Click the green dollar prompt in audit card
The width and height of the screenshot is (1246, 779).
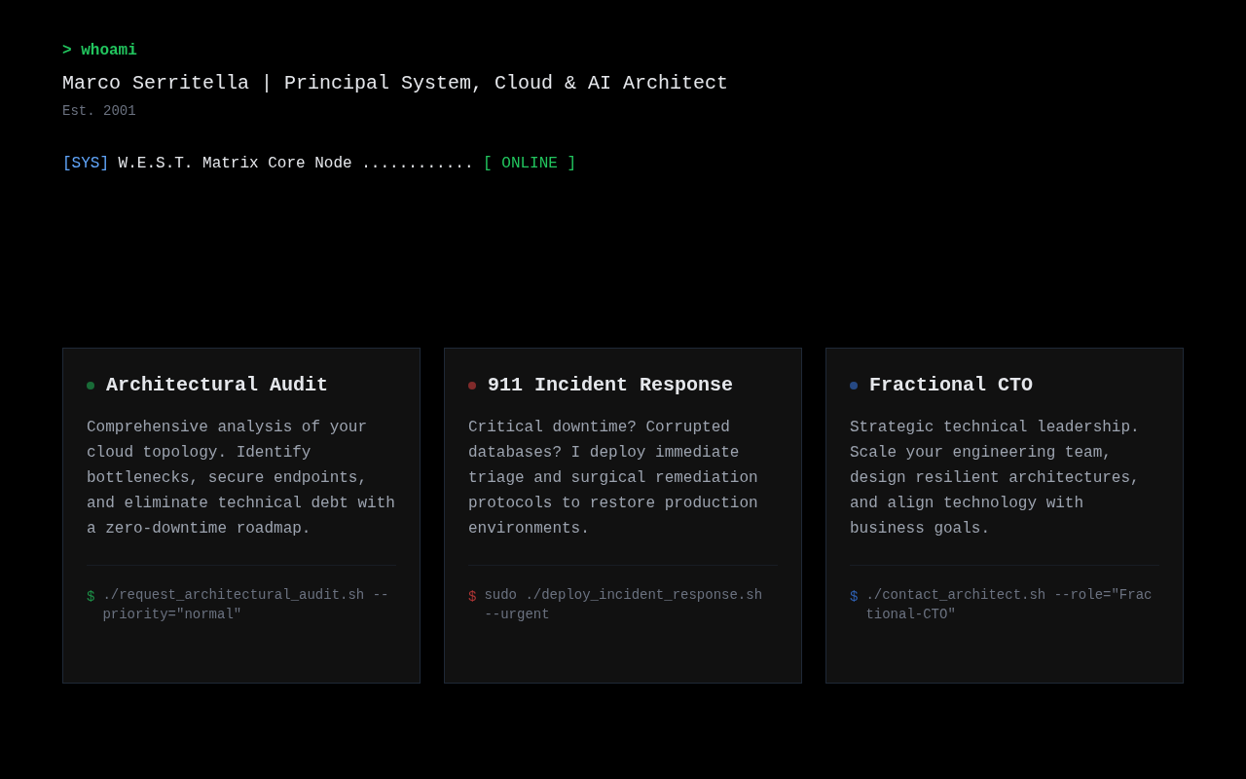(x=91, y=597)
